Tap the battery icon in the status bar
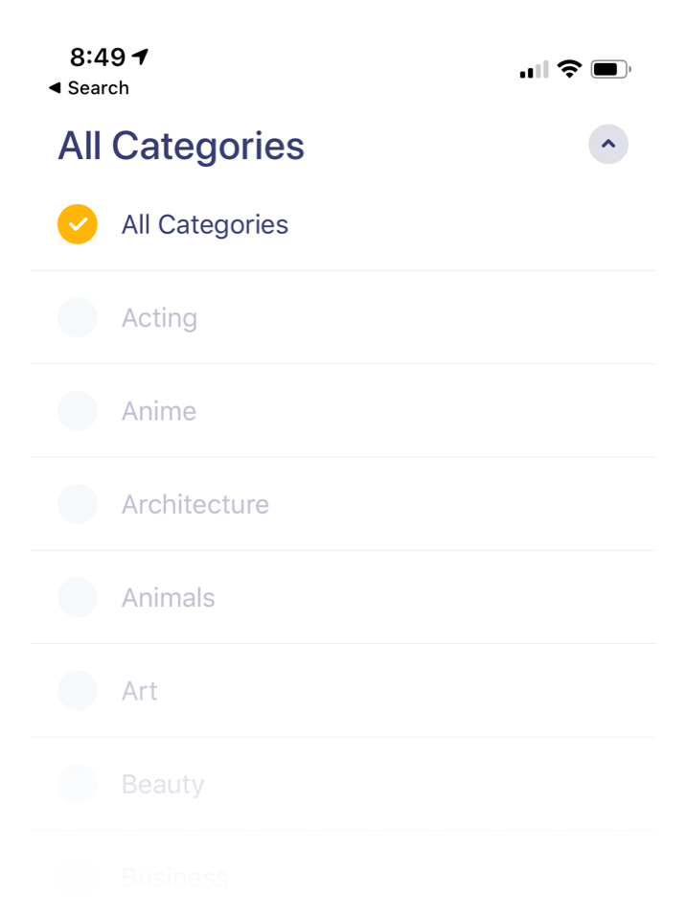The width and height of the screenshot is (686, 897). [x=609, y=68]
